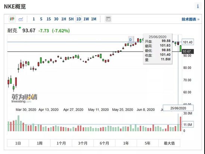Show the 5年 range
205x154 pixels.
coord(147,143)
